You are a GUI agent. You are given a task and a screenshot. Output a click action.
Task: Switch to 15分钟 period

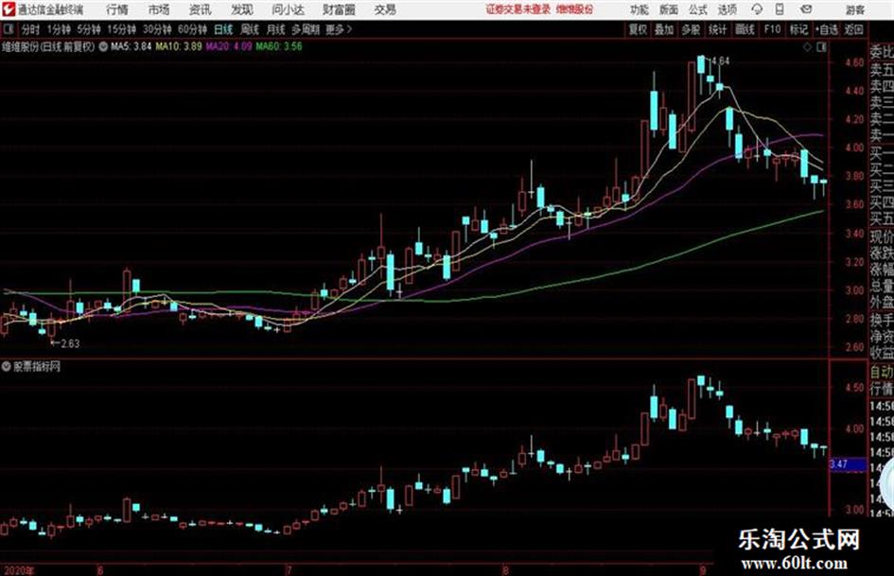[122, 29]
